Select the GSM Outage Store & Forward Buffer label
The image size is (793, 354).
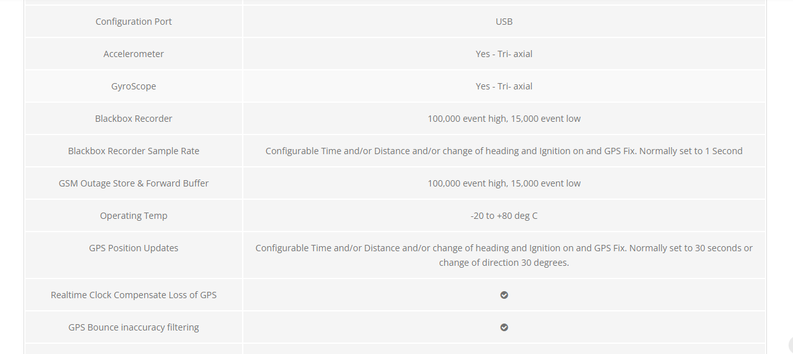coord(133,183)
